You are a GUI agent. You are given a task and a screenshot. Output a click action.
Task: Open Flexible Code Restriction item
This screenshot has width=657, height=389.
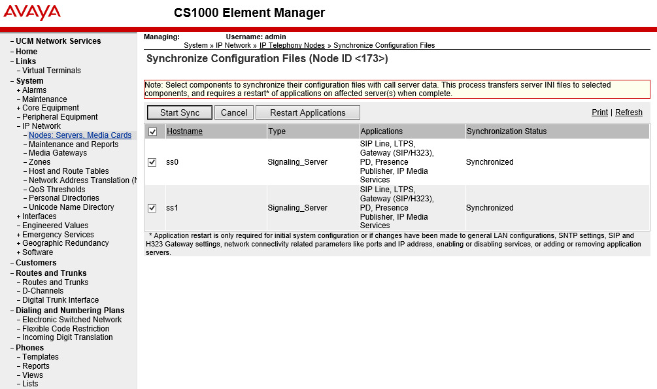point(66,329)
